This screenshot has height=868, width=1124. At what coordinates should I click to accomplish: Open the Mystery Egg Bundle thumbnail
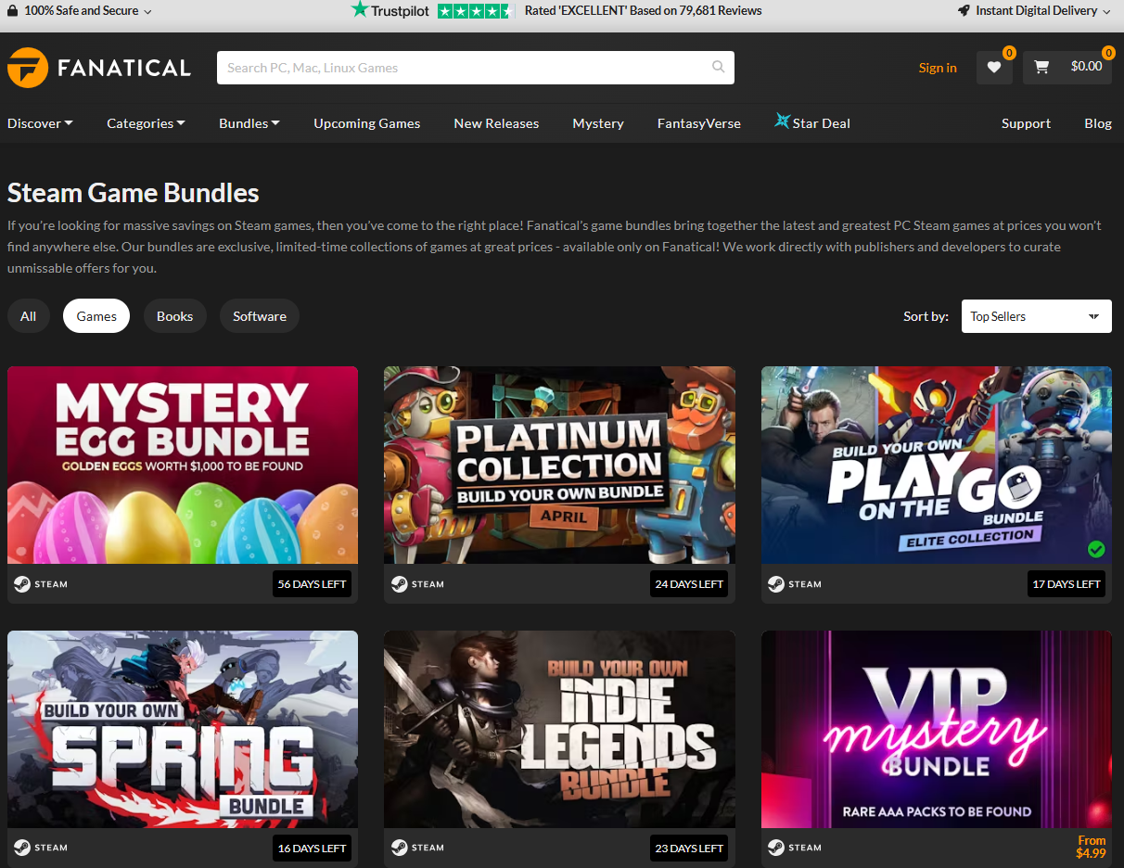point(183,465)
